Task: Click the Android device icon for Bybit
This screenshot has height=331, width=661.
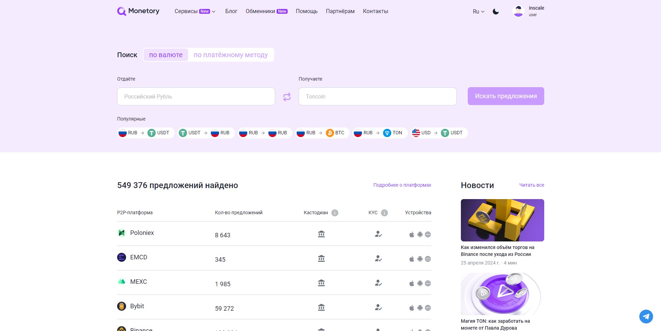Action: click(420, 308)
